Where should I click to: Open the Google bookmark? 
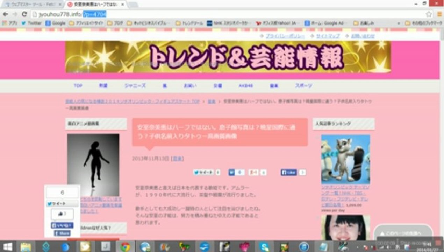point(55,23)
